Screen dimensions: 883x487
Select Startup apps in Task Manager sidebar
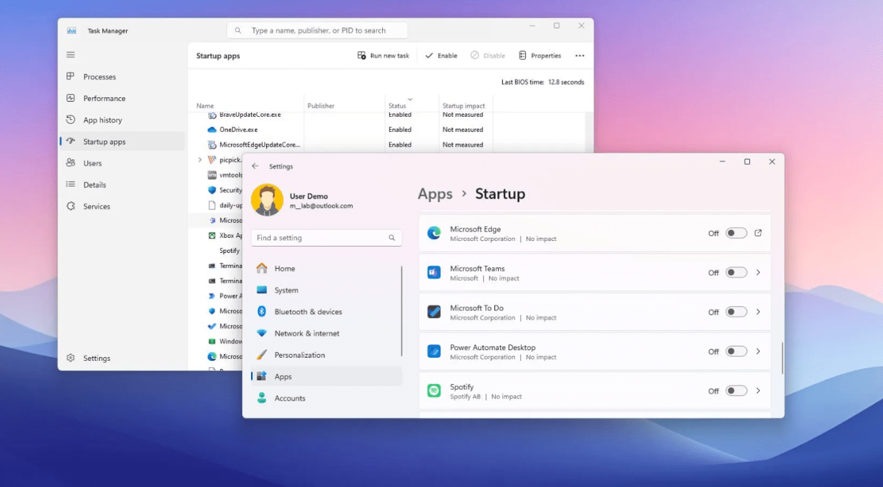pyautogui.click(x=122, y=142)
